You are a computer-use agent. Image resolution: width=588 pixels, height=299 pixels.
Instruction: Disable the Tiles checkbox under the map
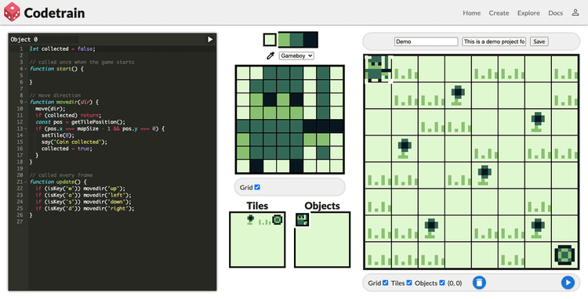point(409,283)
